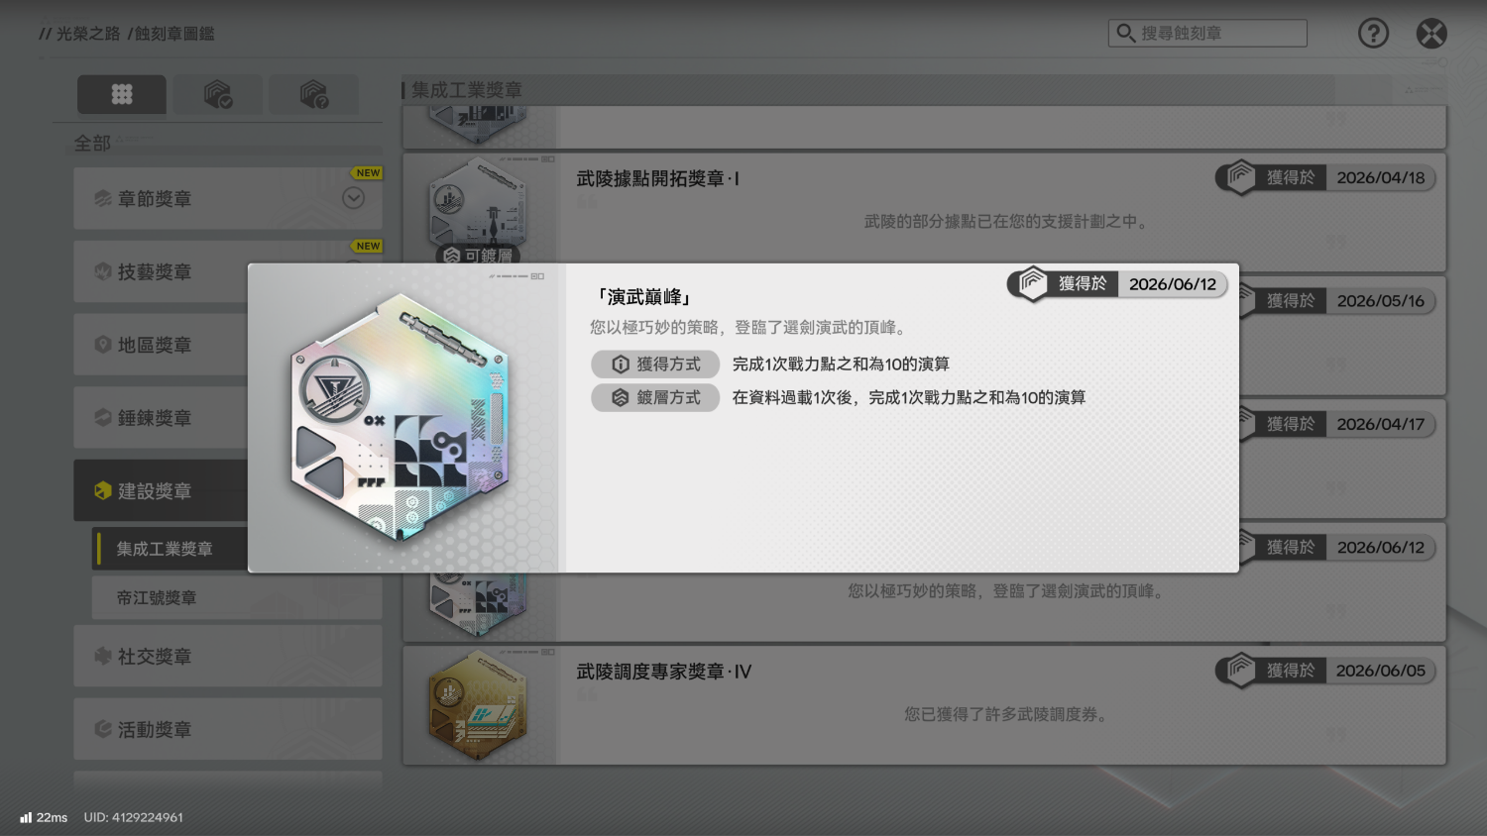This screenshot has height=836, width=1487.
Task: Click the network latency signal icon
Action: pyautogui.click(x=26, y=817)
